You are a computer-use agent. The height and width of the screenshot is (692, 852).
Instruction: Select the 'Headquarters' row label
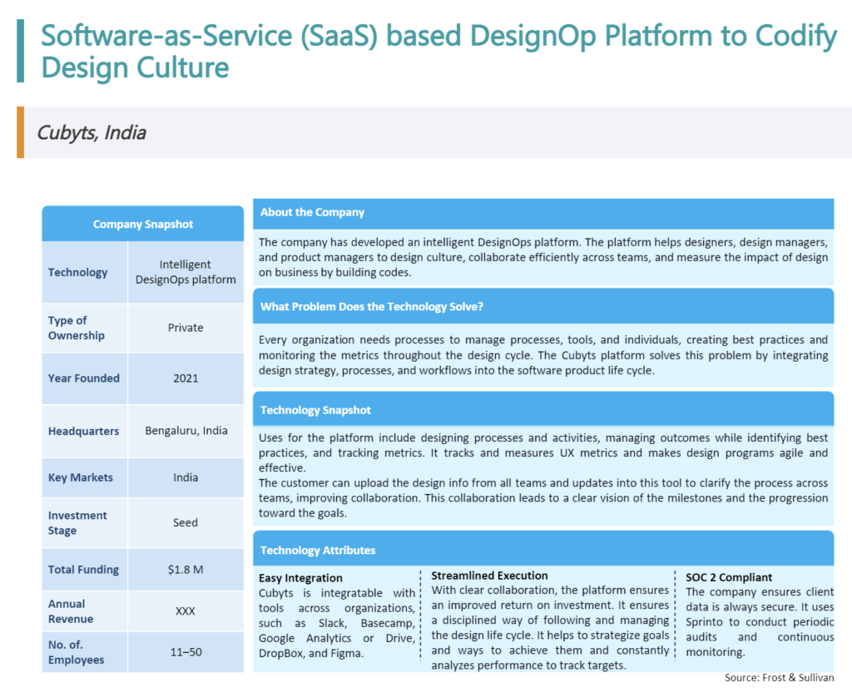(x=84, y=431)
